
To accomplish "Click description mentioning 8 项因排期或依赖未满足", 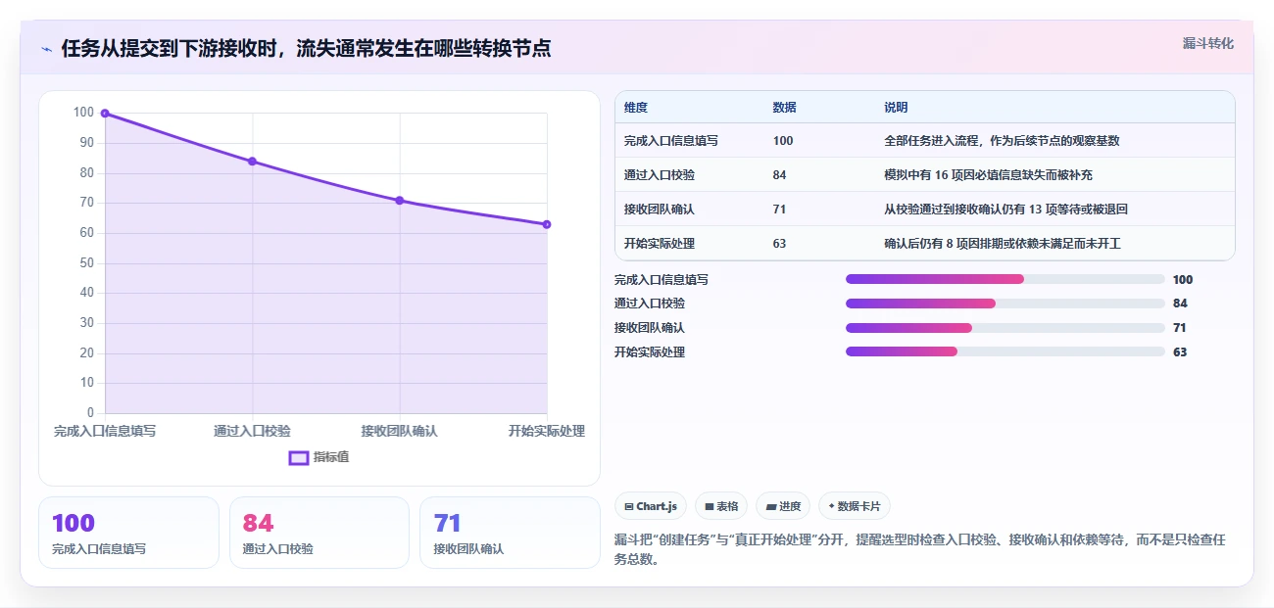I will point(1004,244).
